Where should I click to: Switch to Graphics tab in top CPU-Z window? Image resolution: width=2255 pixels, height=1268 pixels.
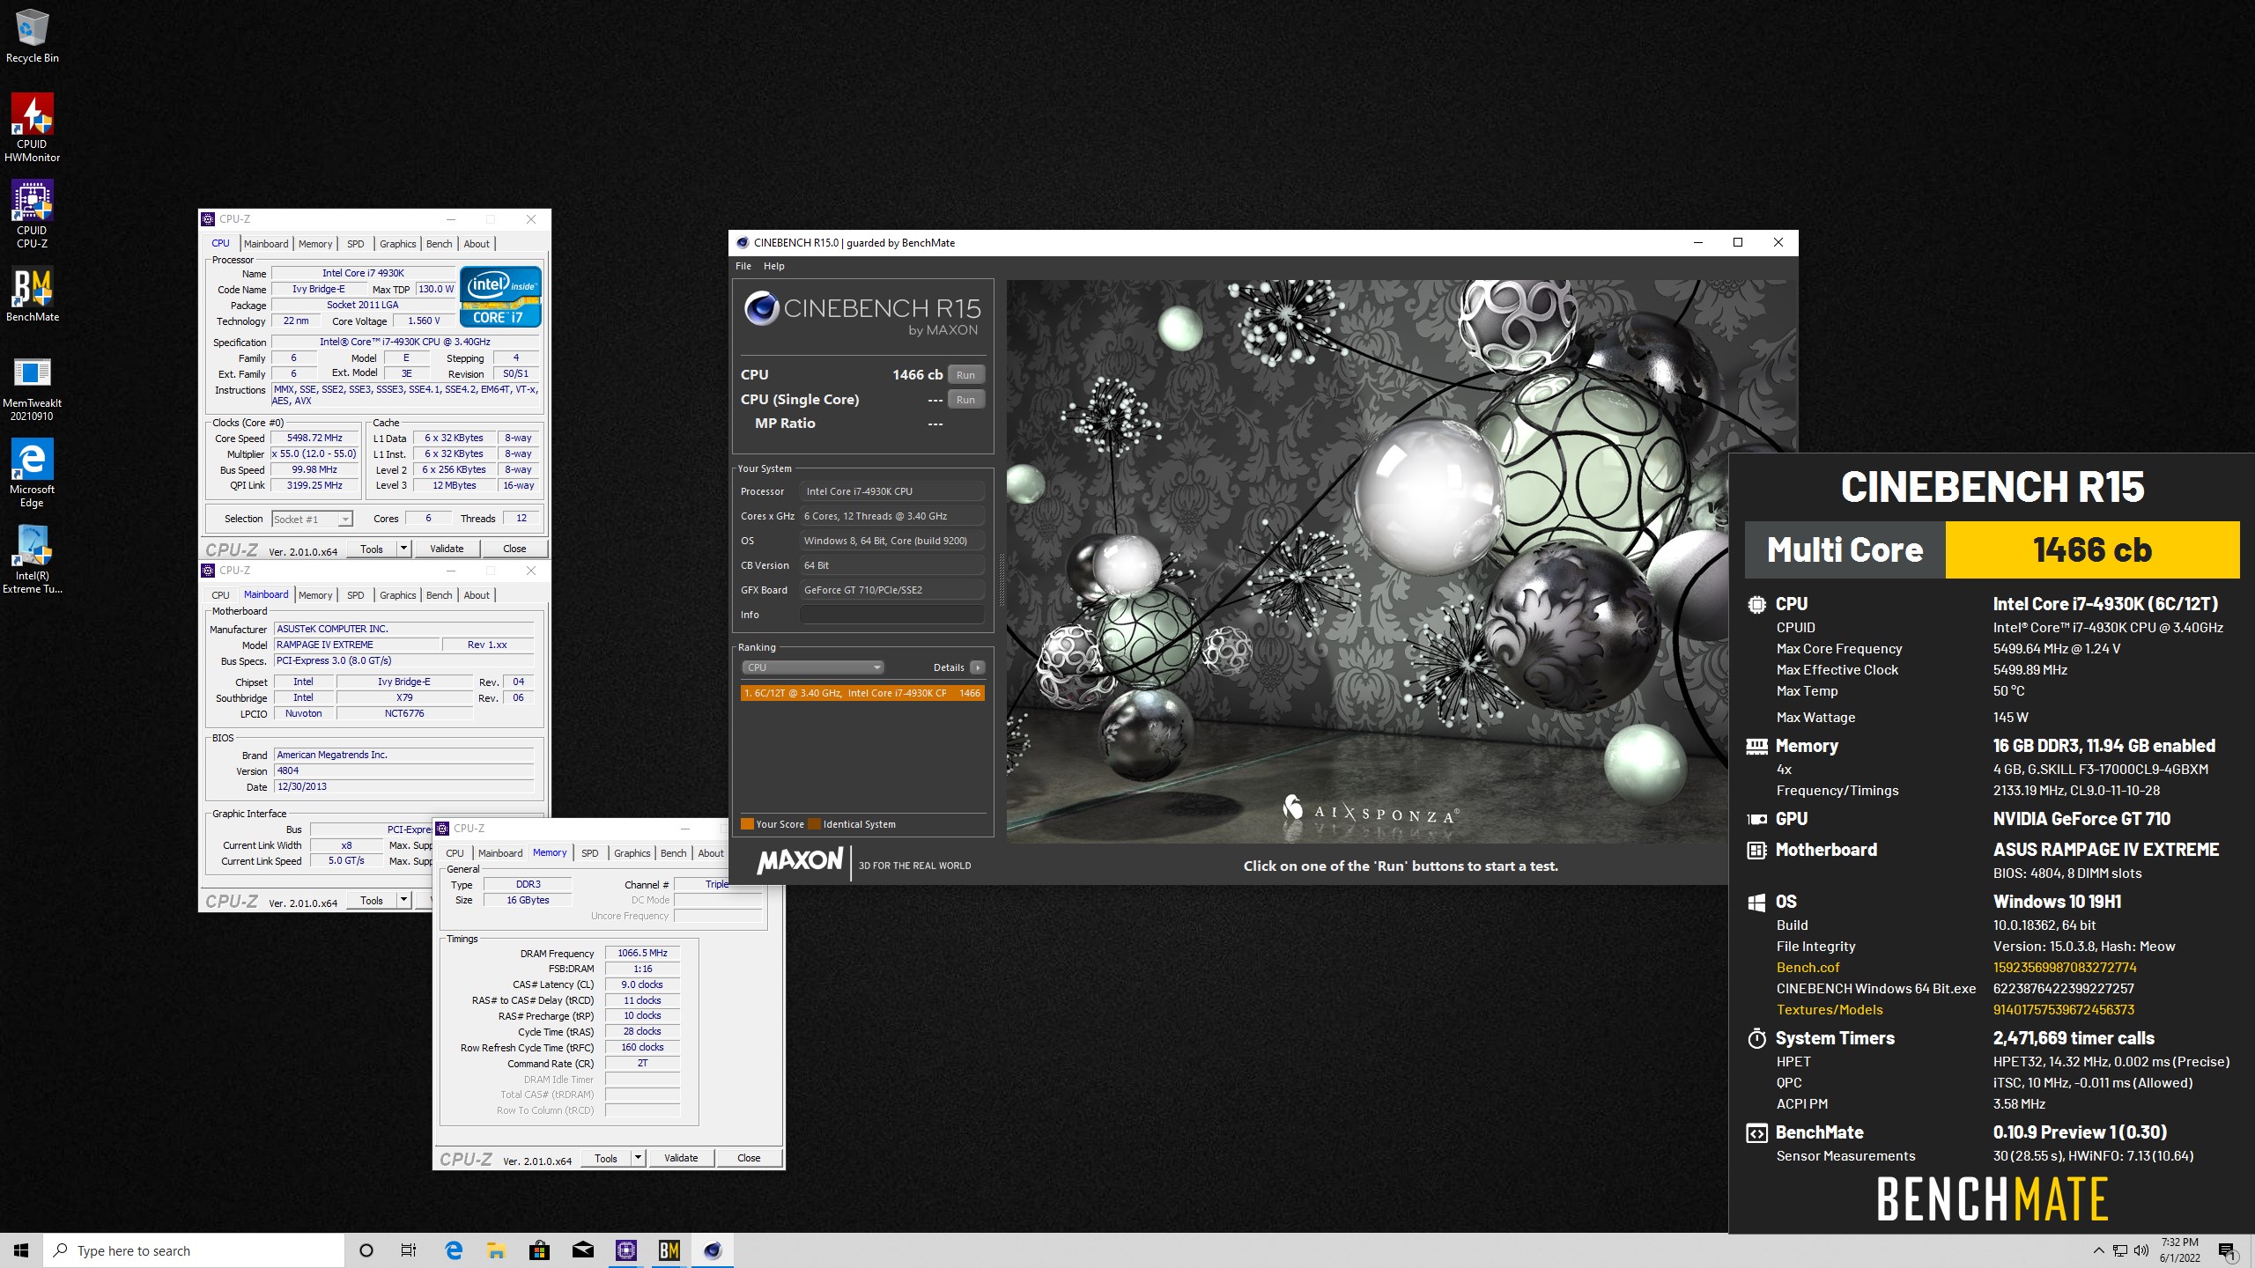pos(397,244)
